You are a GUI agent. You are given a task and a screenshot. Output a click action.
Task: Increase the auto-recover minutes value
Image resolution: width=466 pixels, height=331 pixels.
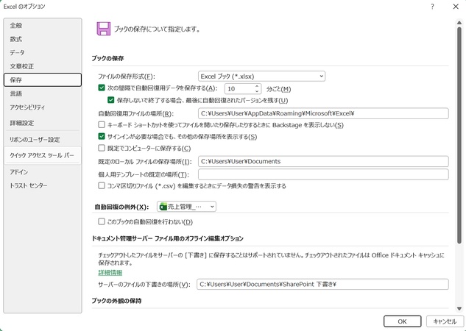257,86
